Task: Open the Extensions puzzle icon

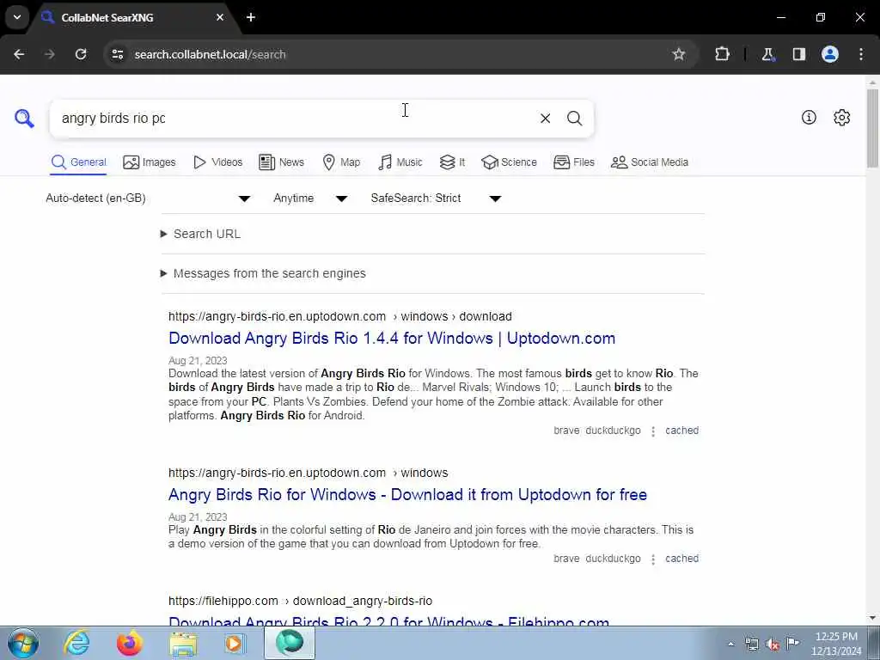Action: tap(722, 54)
